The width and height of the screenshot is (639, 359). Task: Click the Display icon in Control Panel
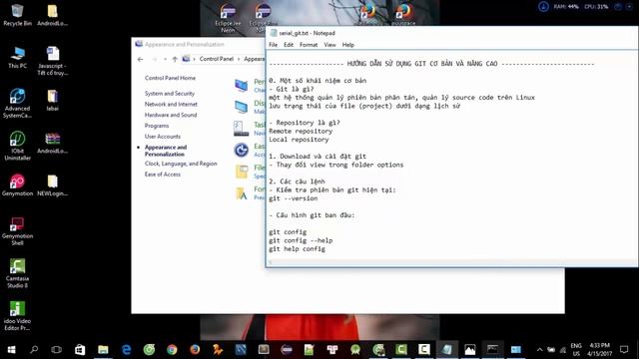click(x=242, y=107)
